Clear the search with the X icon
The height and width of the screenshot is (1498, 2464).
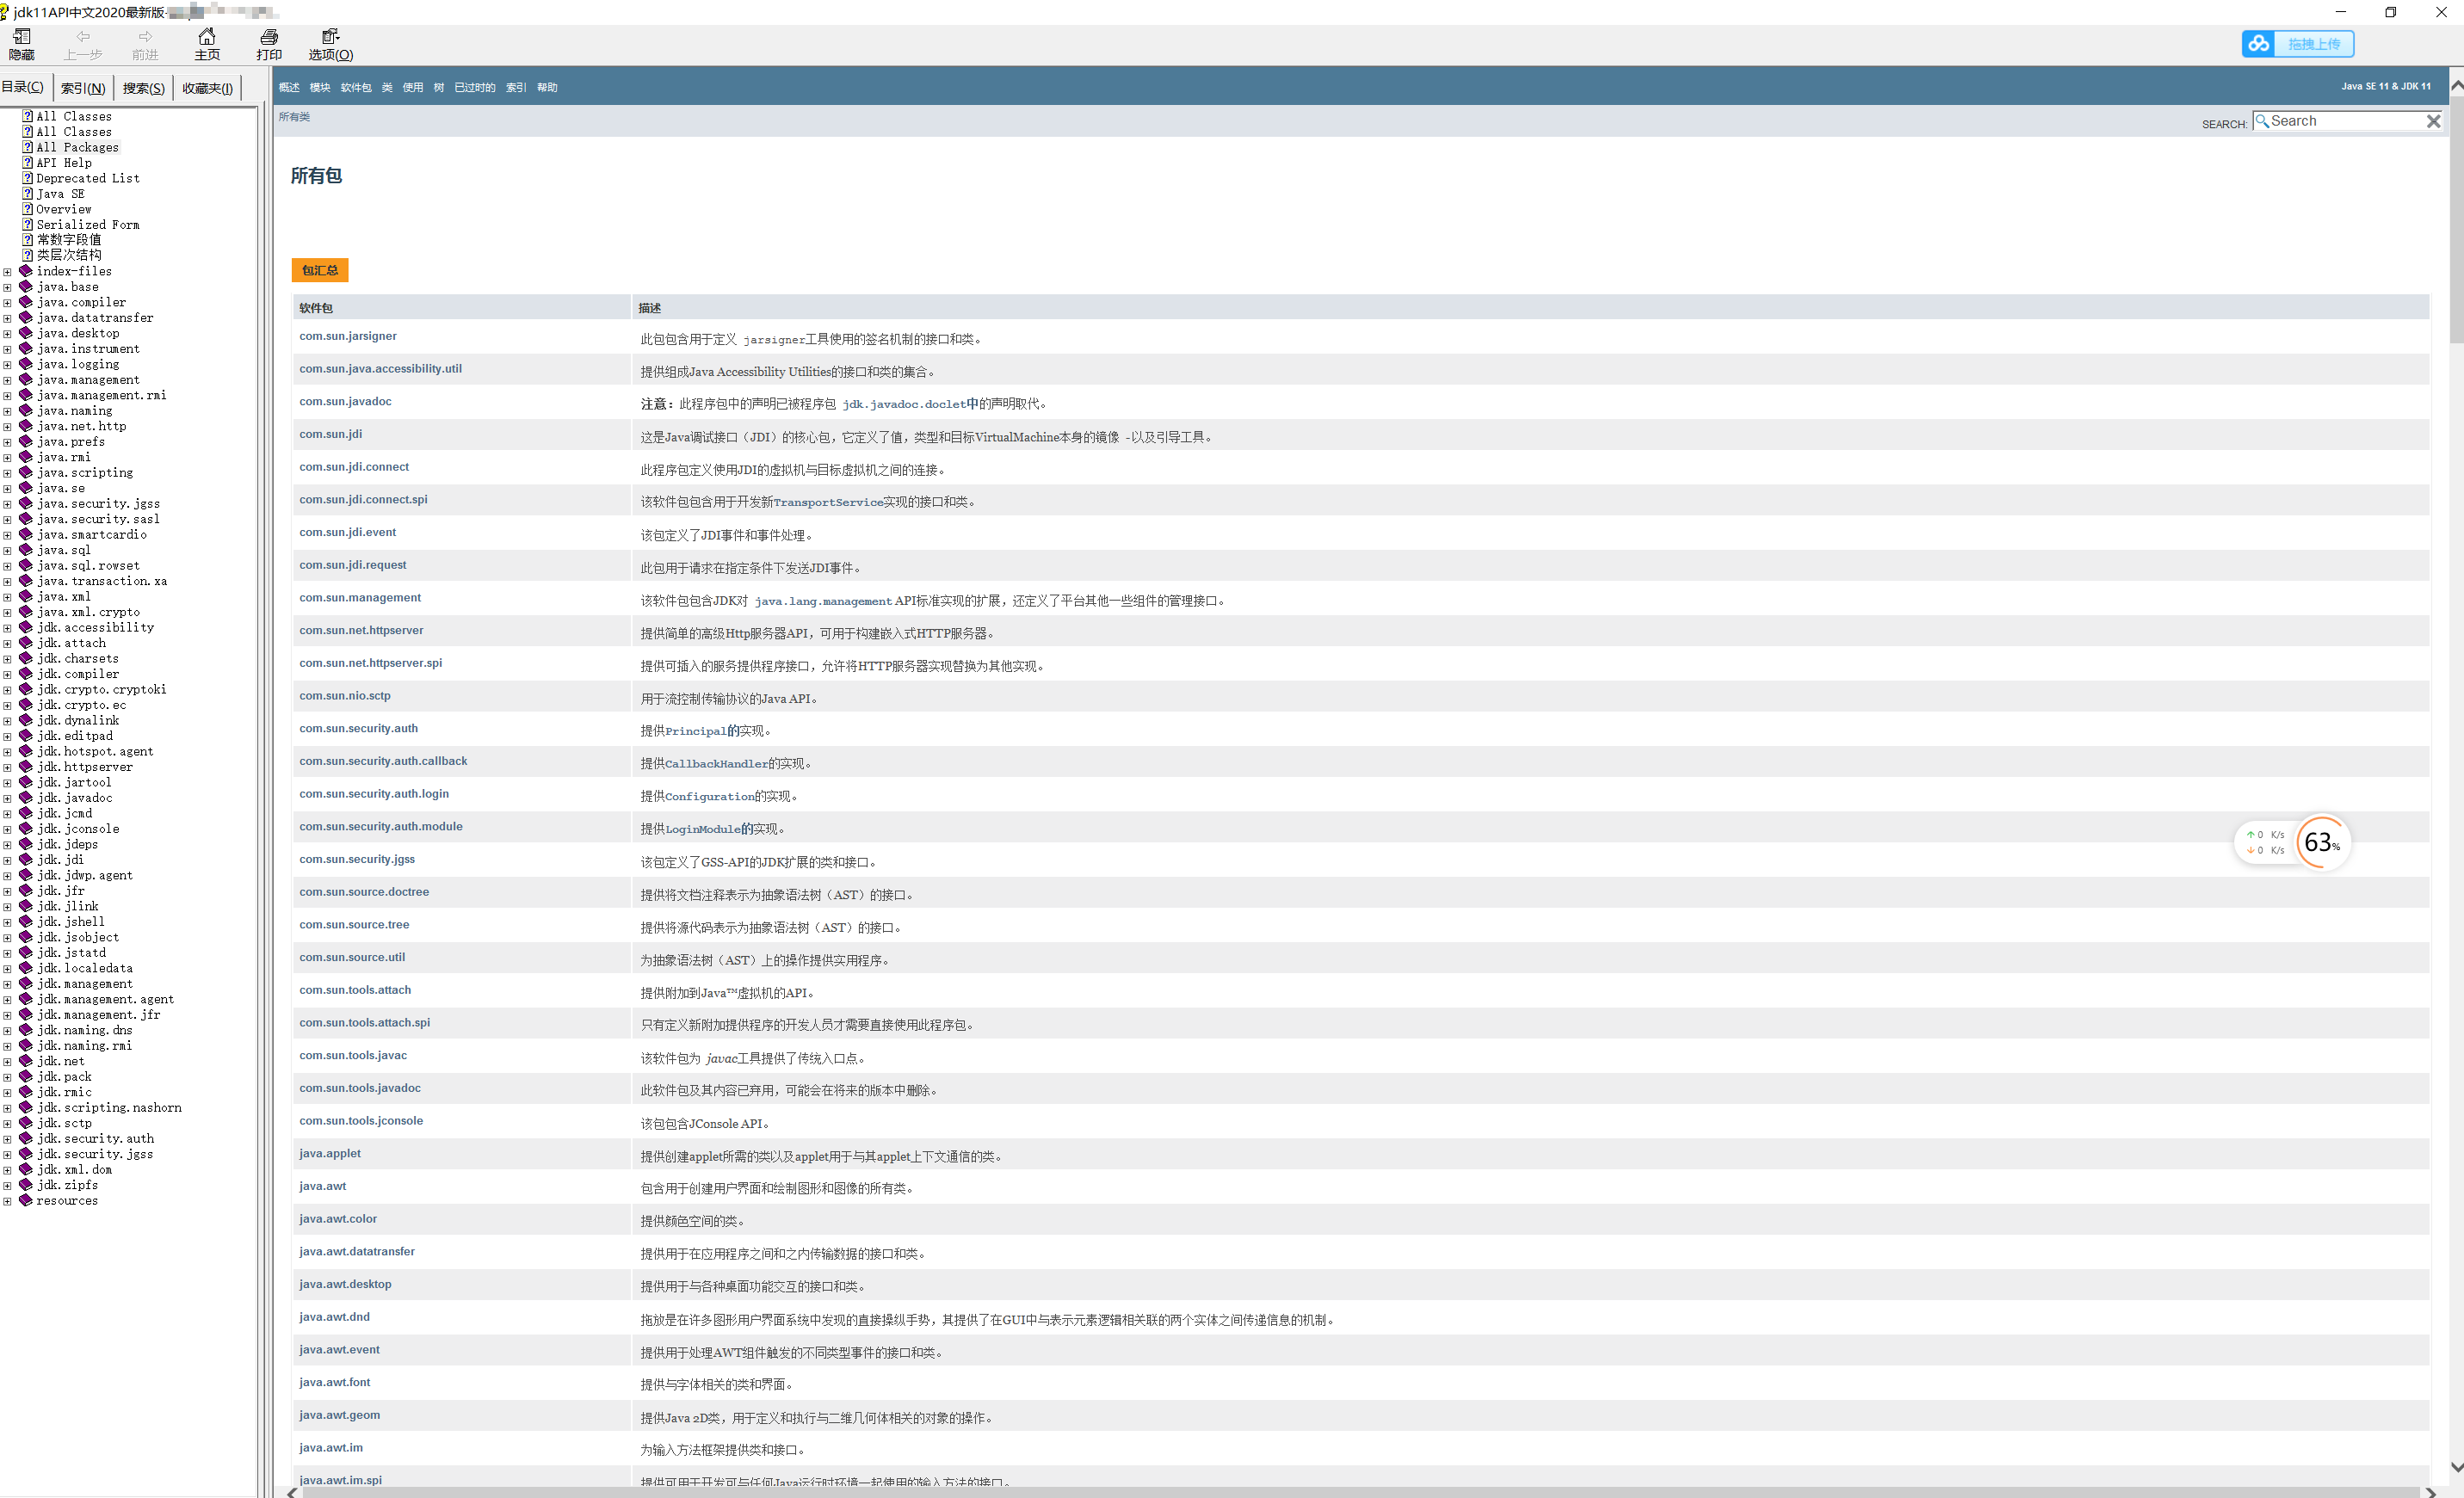coord(2433,121)
